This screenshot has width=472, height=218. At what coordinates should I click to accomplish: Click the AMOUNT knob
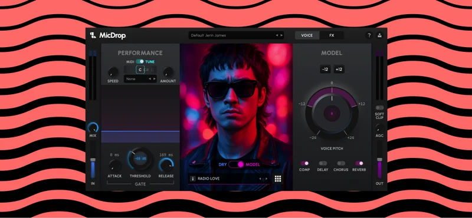168,72
